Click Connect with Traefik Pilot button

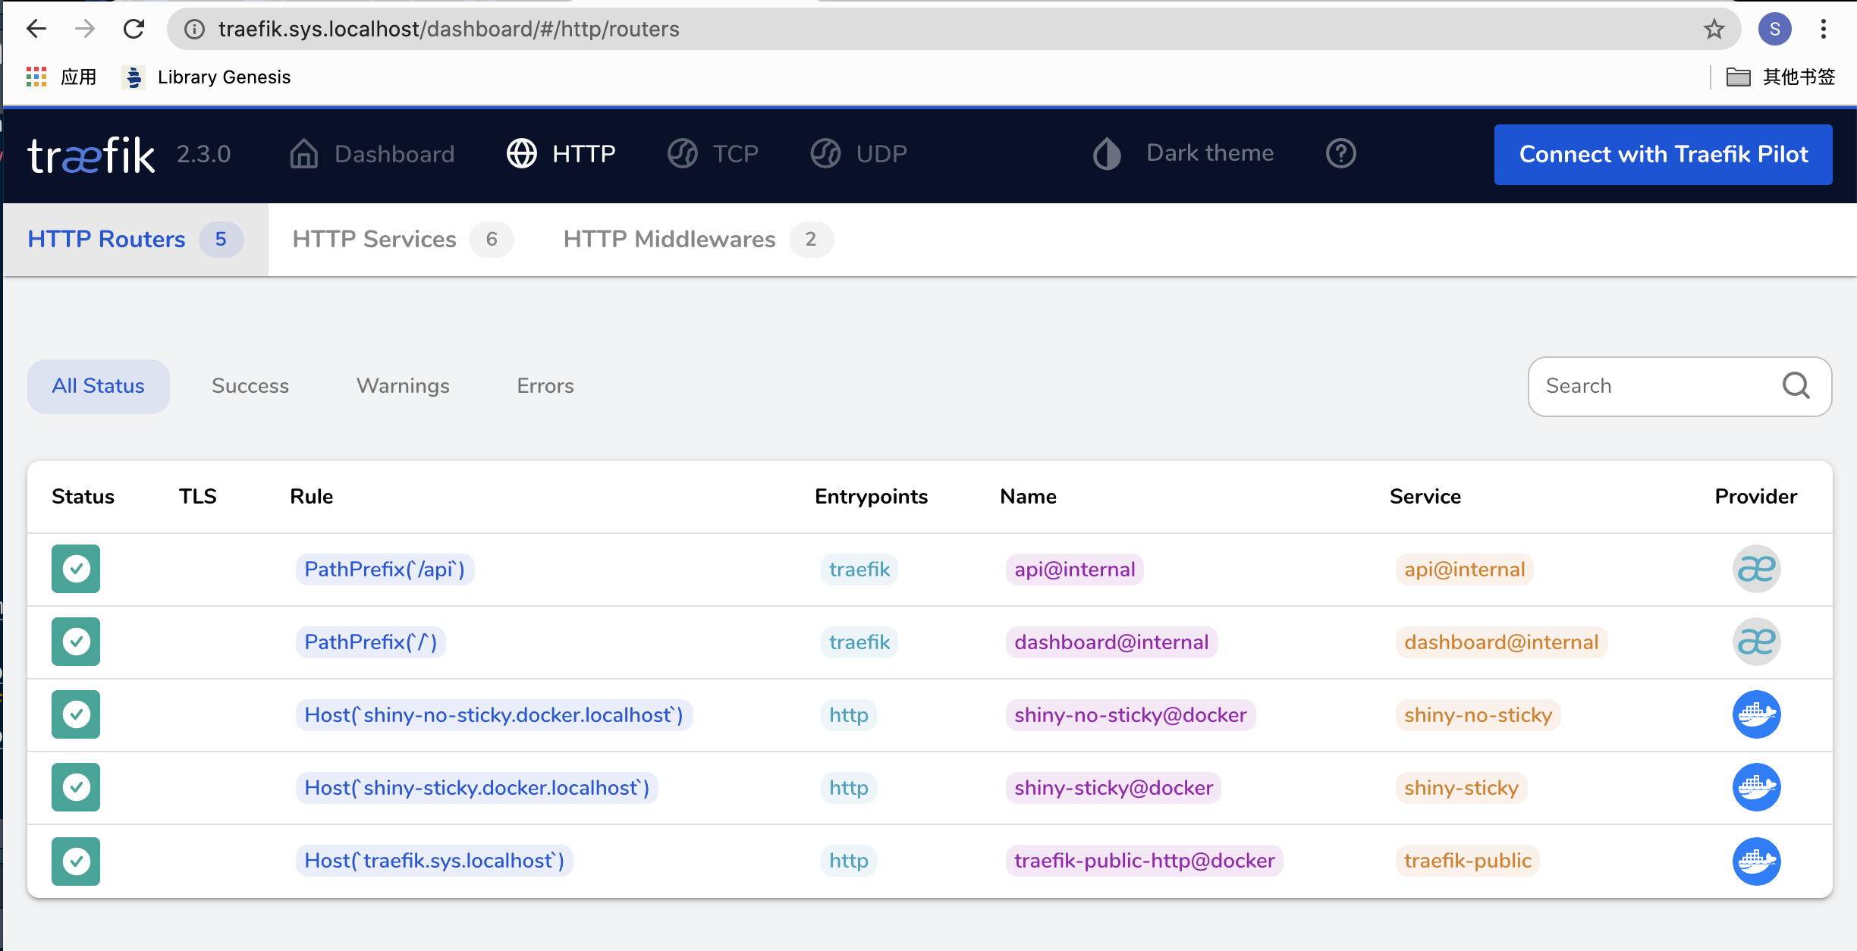tap(1664, 153)
